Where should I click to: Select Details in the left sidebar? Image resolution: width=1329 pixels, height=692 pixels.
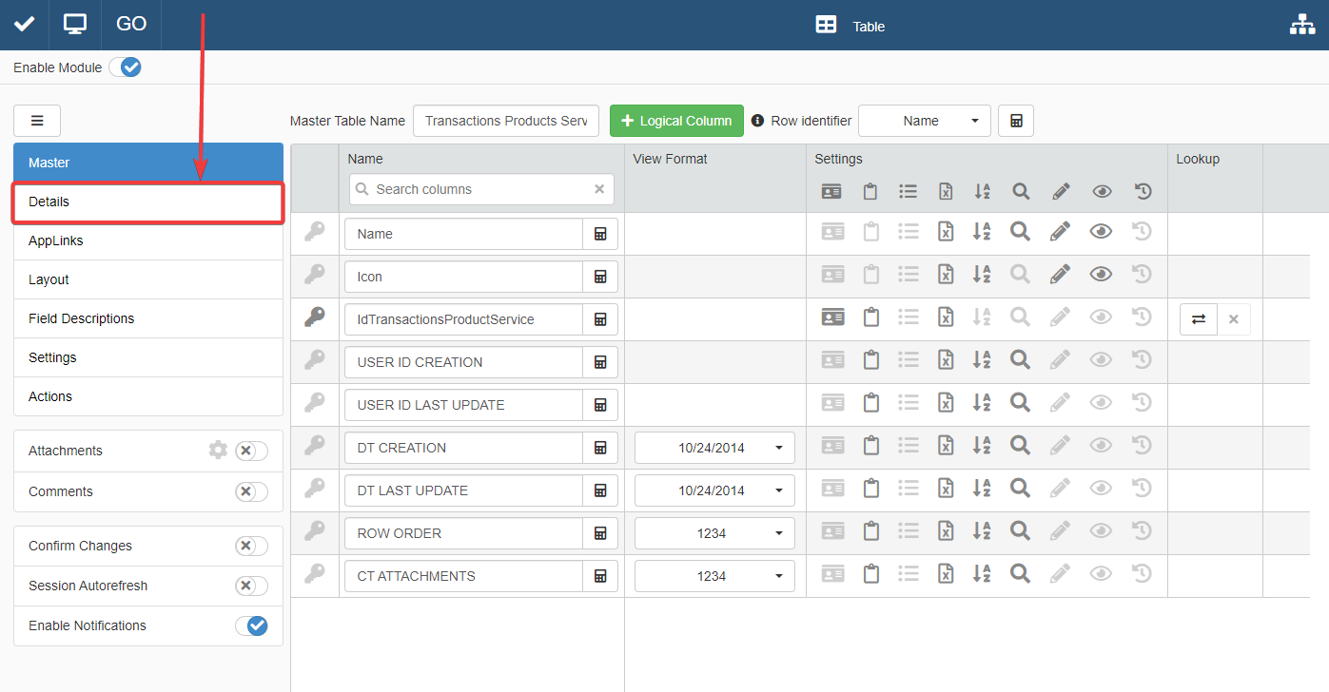click(148, 202)
